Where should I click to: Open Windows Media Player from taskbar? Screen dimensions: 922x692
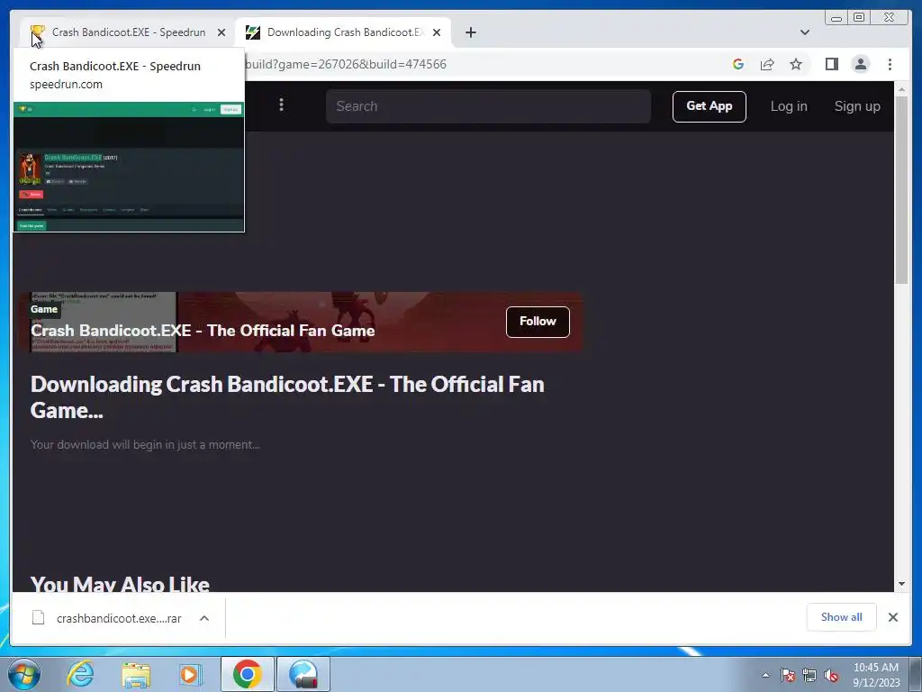(x=190, y=674)
